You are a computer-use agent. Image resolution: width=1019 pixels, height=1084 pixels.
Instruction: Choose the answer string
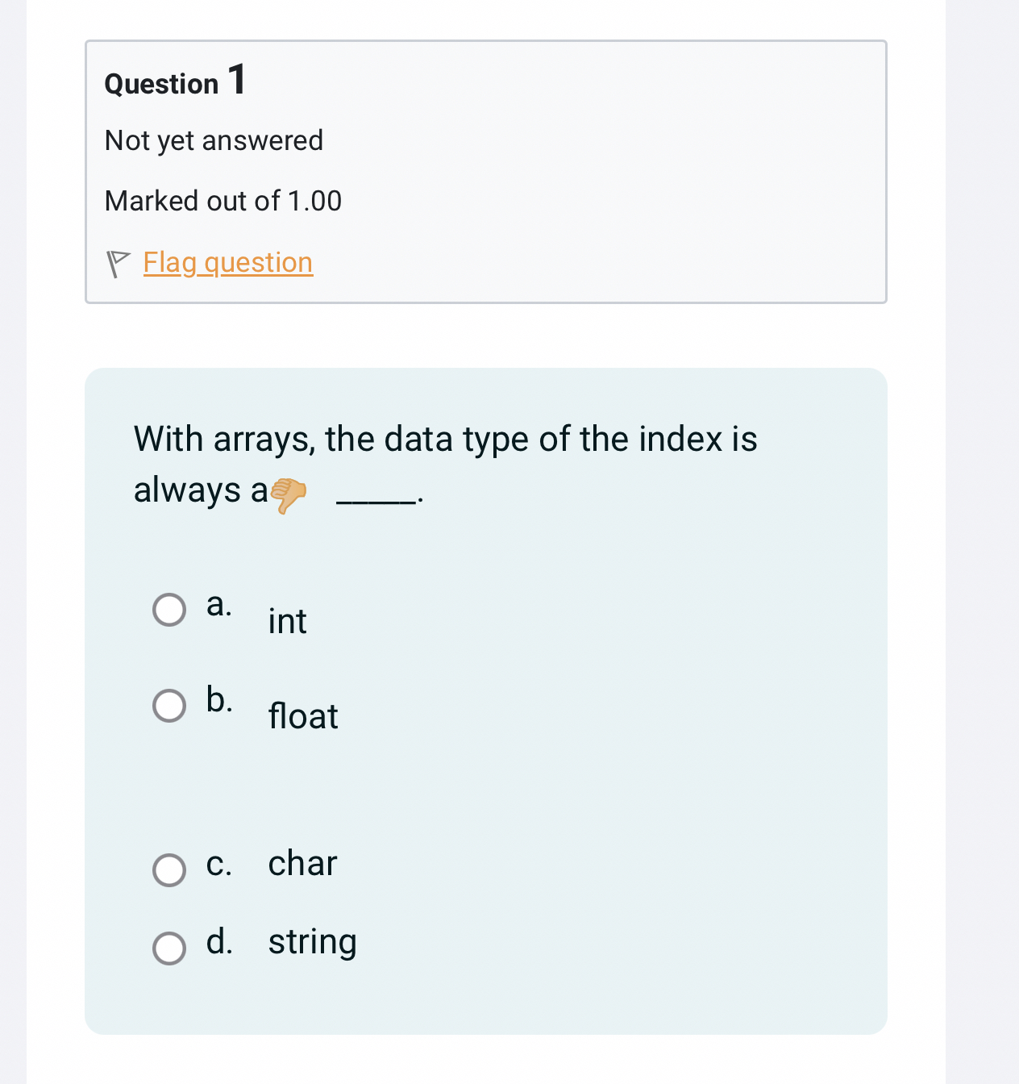pos(312,941)
